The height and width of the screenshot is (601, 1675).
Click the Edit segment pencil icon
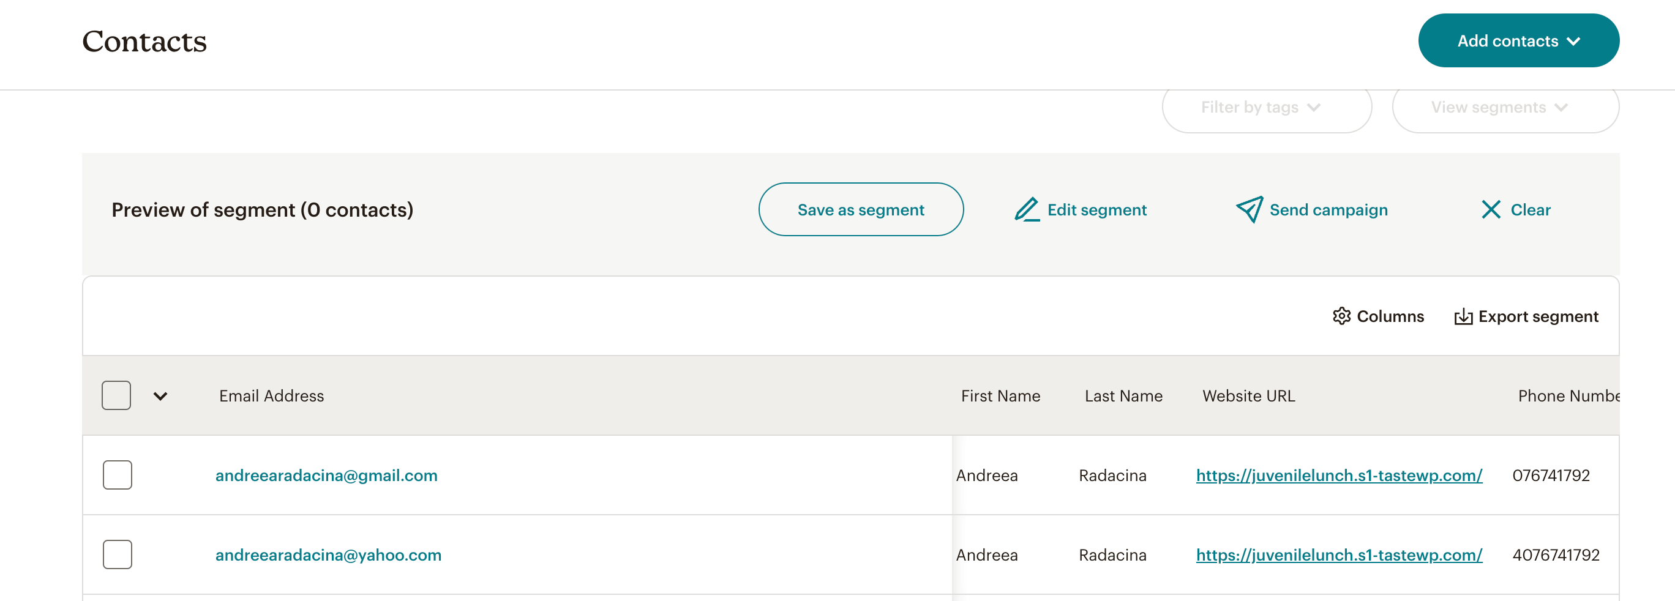click(x=1027, y=210)
